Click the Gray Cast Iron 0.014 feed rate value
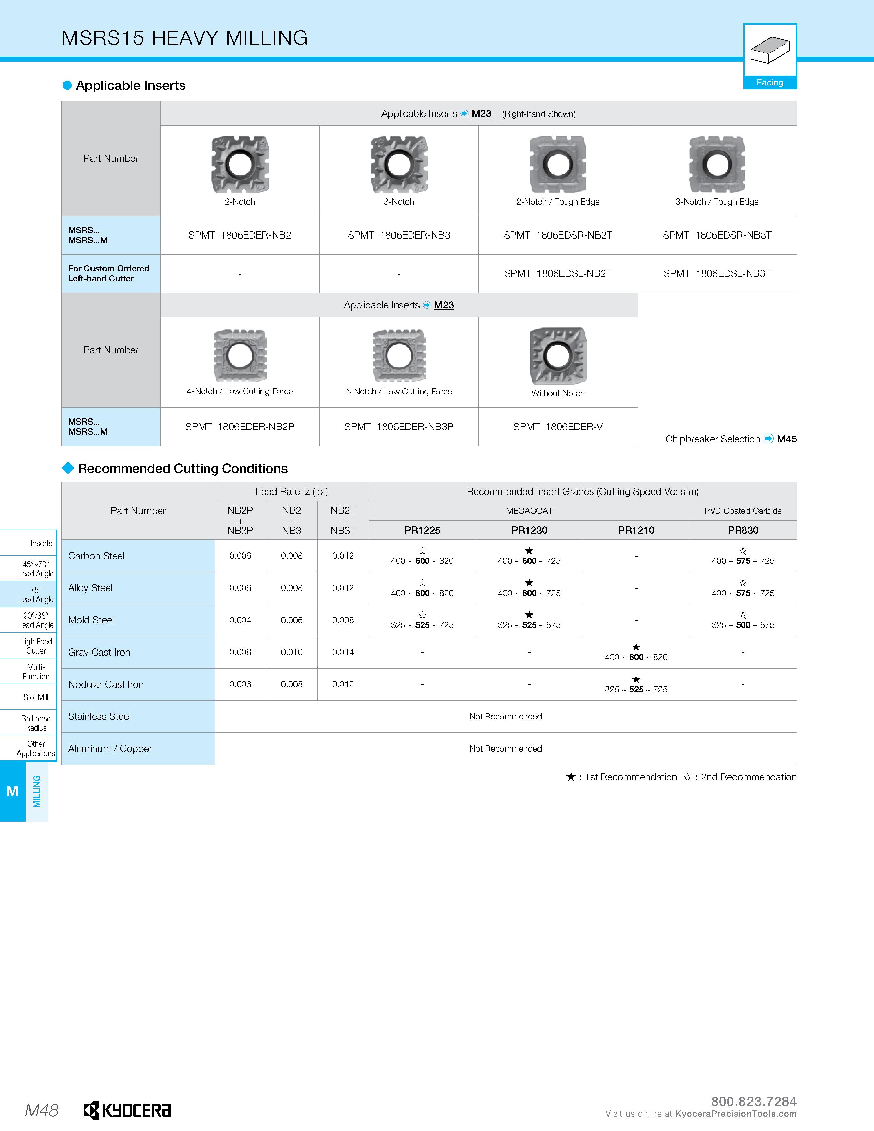Screen dimensions: 874x1131 [343, 652]
